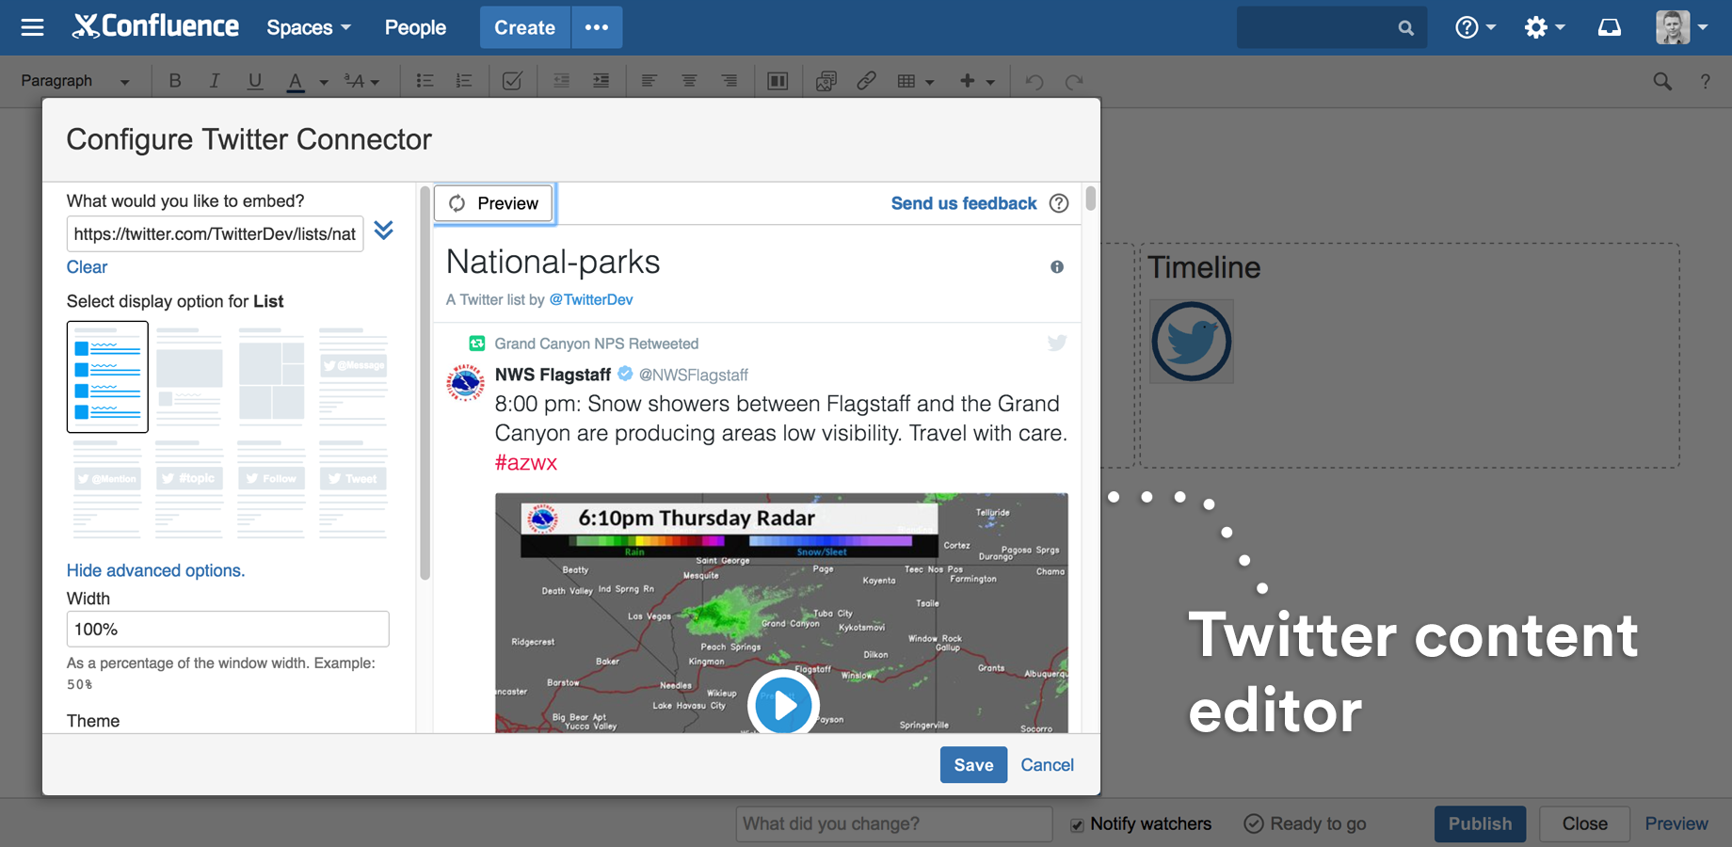
Task: Click Hide advanced options link
Action: tap(154, 570)
